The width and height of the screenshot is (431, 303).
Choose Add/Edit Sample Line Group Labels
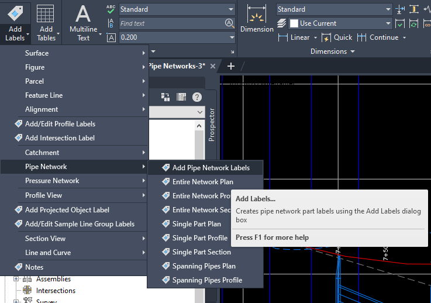pos(74,224)
